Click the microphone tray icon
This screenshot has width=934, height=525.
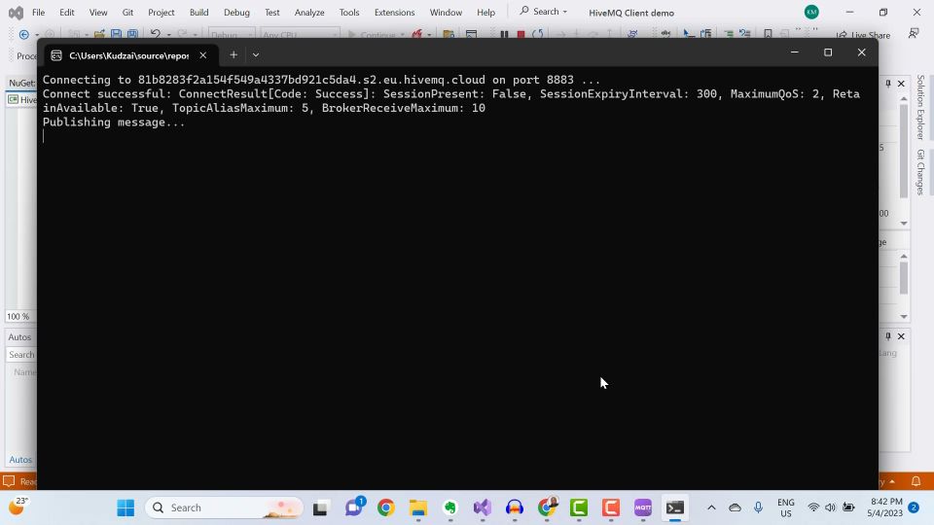(x=758, y=507)
